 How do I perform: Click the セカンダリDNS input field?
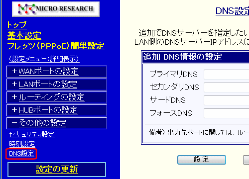click(227, 88)
